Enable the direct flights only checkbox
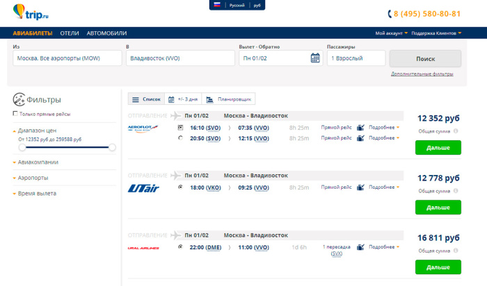Image resolution: width=487 pixels, height=286 pixels. 15,114
